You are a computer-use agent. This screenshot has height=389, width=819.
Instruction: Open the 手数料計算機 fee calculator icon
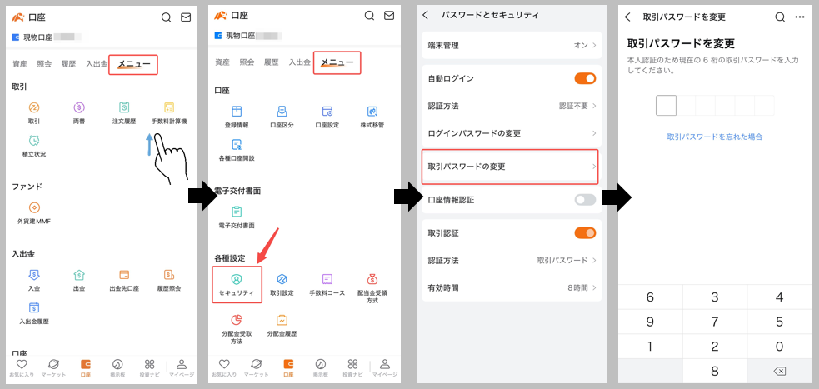[169, 110]
